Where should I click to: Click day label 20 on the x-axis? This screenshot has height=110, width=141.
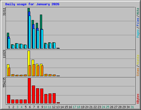point(87,107)
